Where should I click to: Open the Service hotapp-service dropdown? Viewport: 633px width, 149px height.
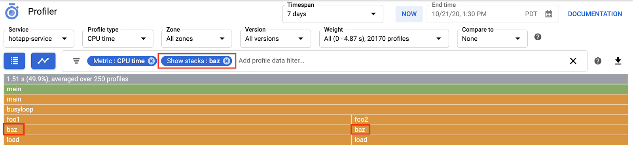point(39,39)
